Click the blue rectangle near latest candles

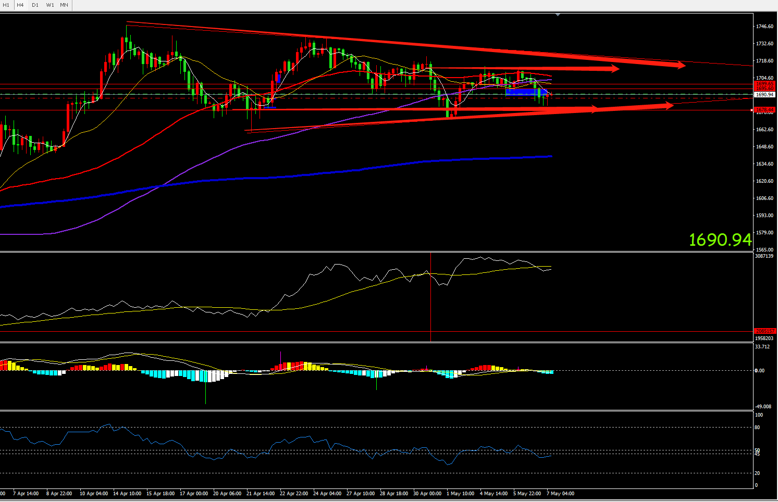pyautogui.click(x=526, y=92)
